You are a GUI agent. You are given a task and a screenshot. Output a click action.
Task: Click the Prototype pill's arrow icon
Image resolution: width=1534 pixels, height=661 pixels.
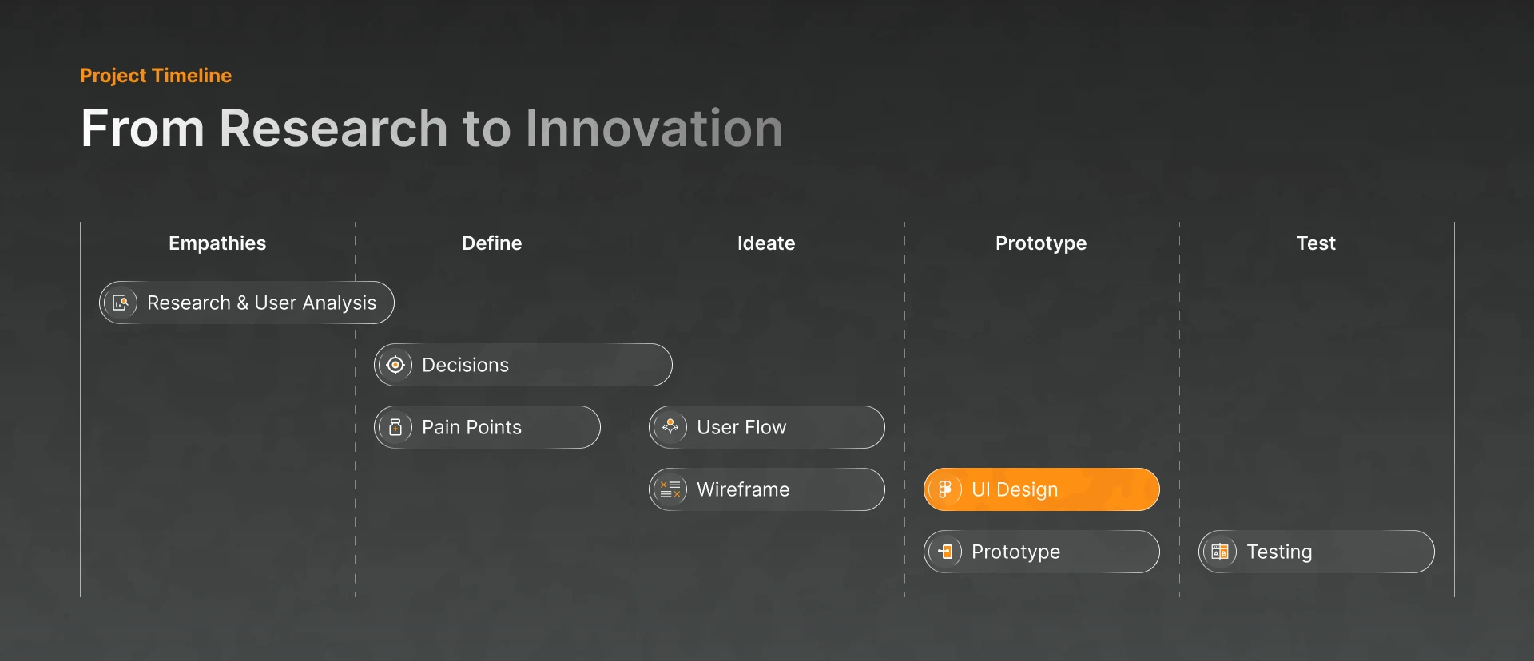945,552
